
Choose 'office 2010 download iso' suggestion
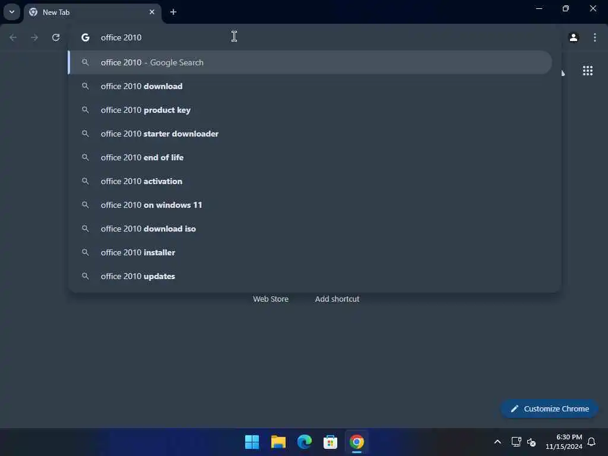[310, 229]
